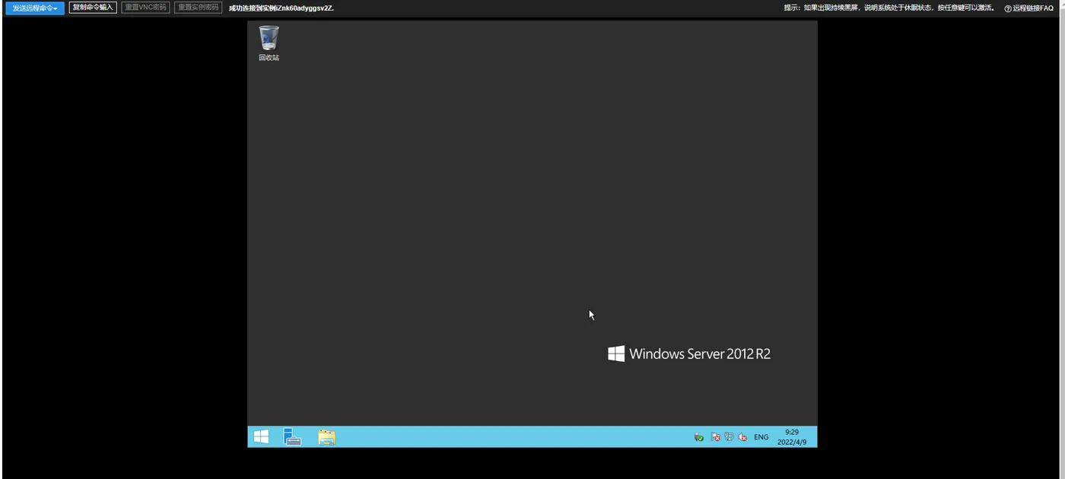Open the taskbar clock showing 9:29
The width and height of the screenshot is (1065, 479).
coord(792,436)
